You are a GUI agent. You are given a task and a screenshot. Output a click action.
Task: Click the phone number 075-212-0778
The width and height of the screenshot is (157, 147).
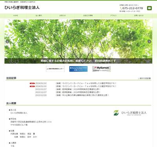coord(133,8)
